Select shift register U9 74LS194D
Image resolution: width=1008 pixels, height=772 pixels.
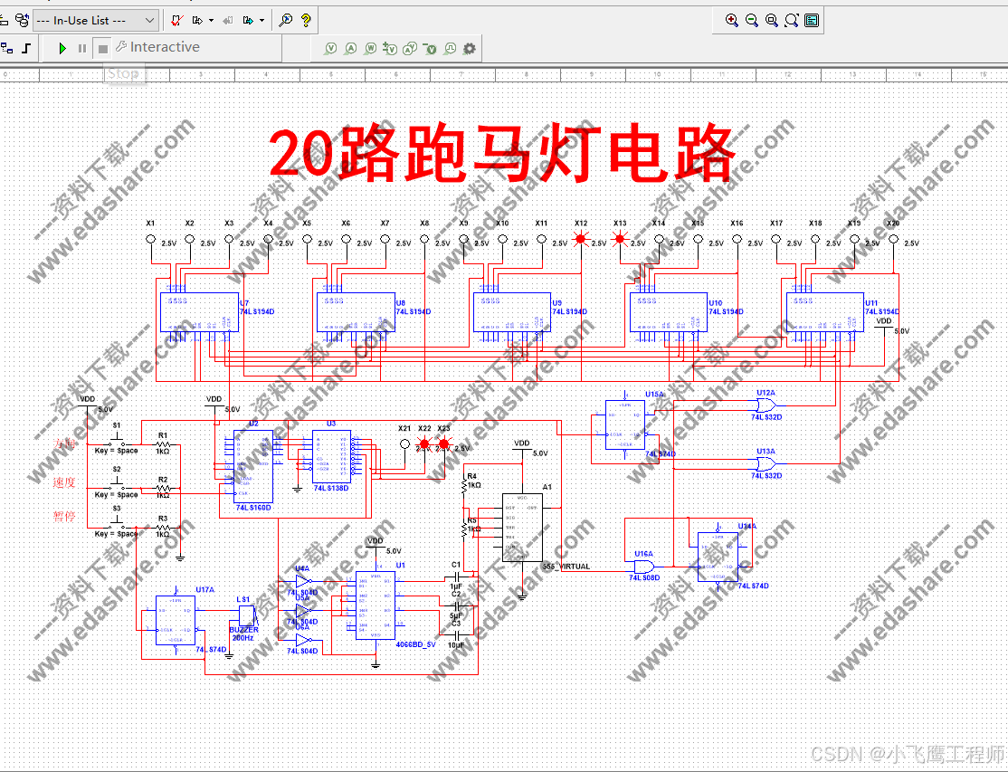point(512,312)
